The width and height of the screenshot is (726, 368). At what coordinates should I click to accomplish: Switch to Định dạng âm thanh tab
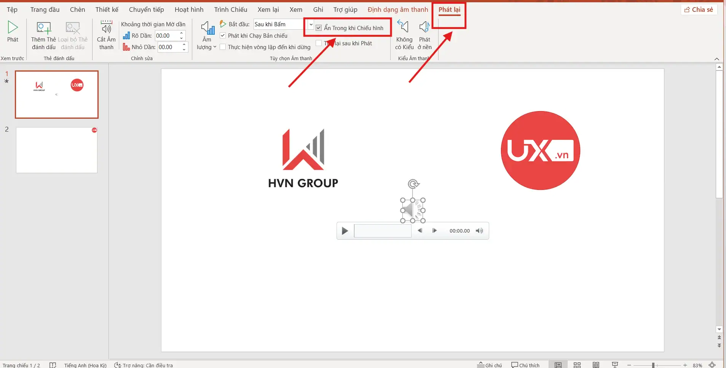pyautogui.click(x=397, y=10)
